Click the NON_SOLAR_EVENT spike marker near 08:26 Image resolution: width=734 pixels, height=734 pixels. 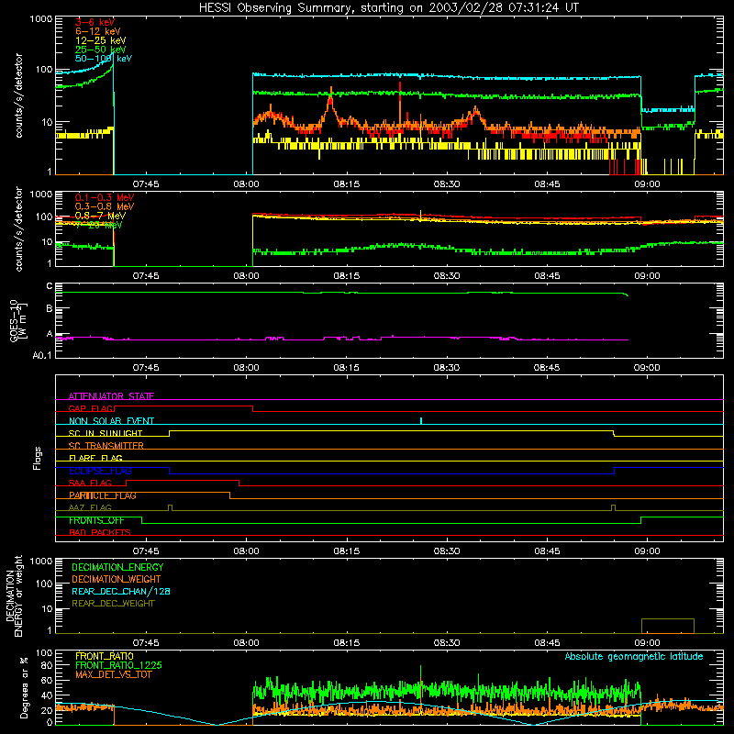pos(421,421)
